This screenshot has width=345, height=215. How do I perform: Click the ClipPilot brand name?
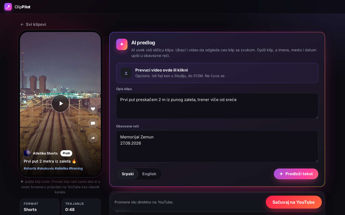pyautogui.click(x=22, y=7)
